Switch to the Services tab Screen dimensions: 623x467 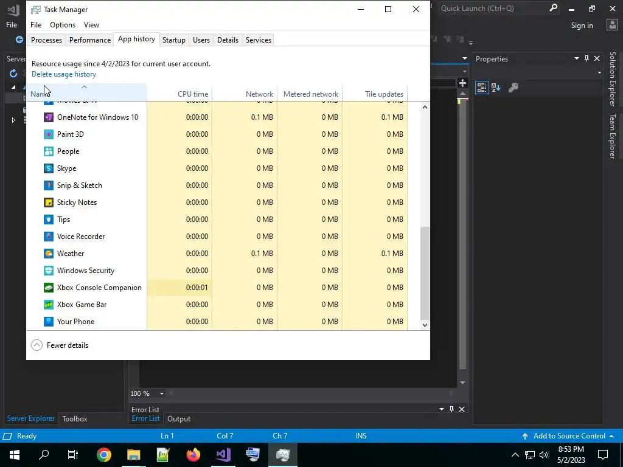point(258,40)
